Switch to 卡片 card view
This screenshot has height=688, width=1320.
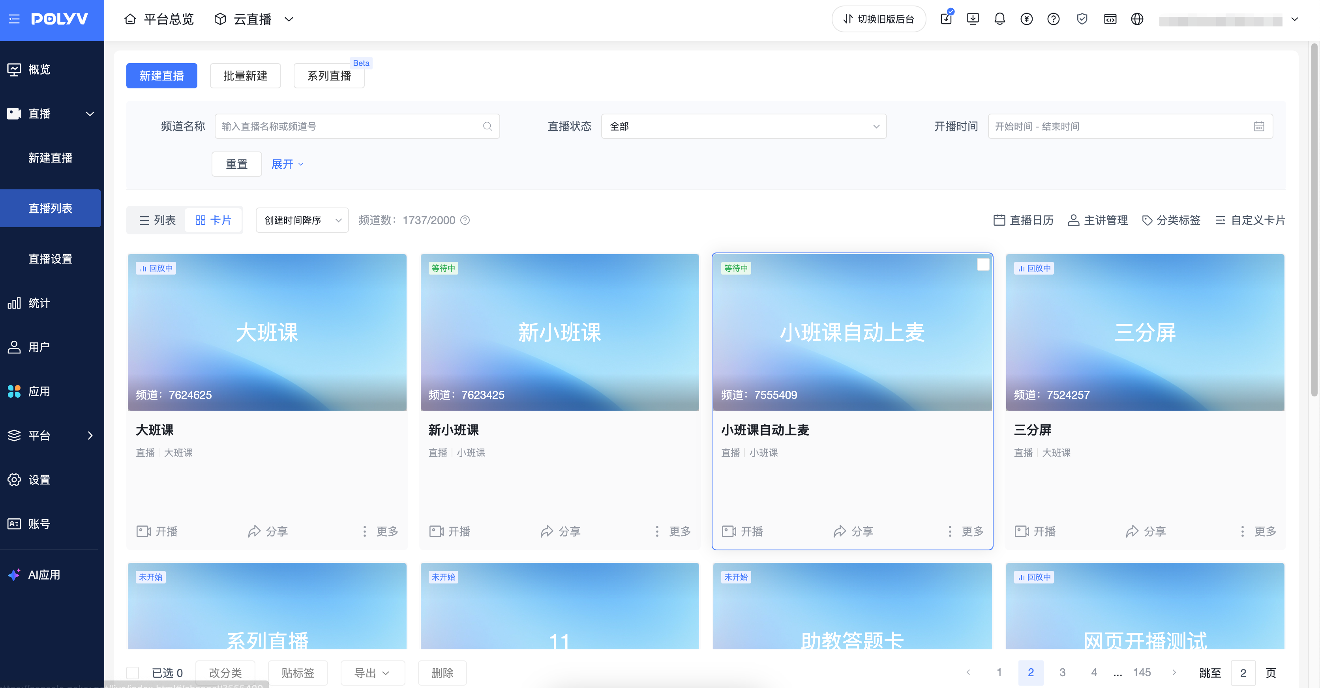coord(213,220)
